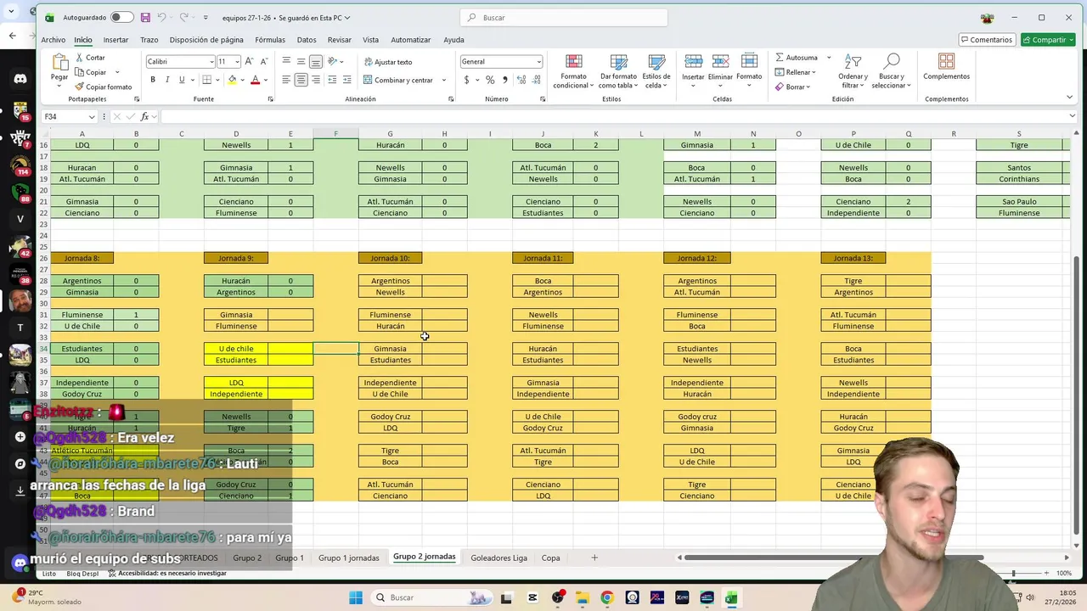This screenshot has height=611, width=1087.
Task: Click Estilos de celda icon
Action: coord(656,62)
